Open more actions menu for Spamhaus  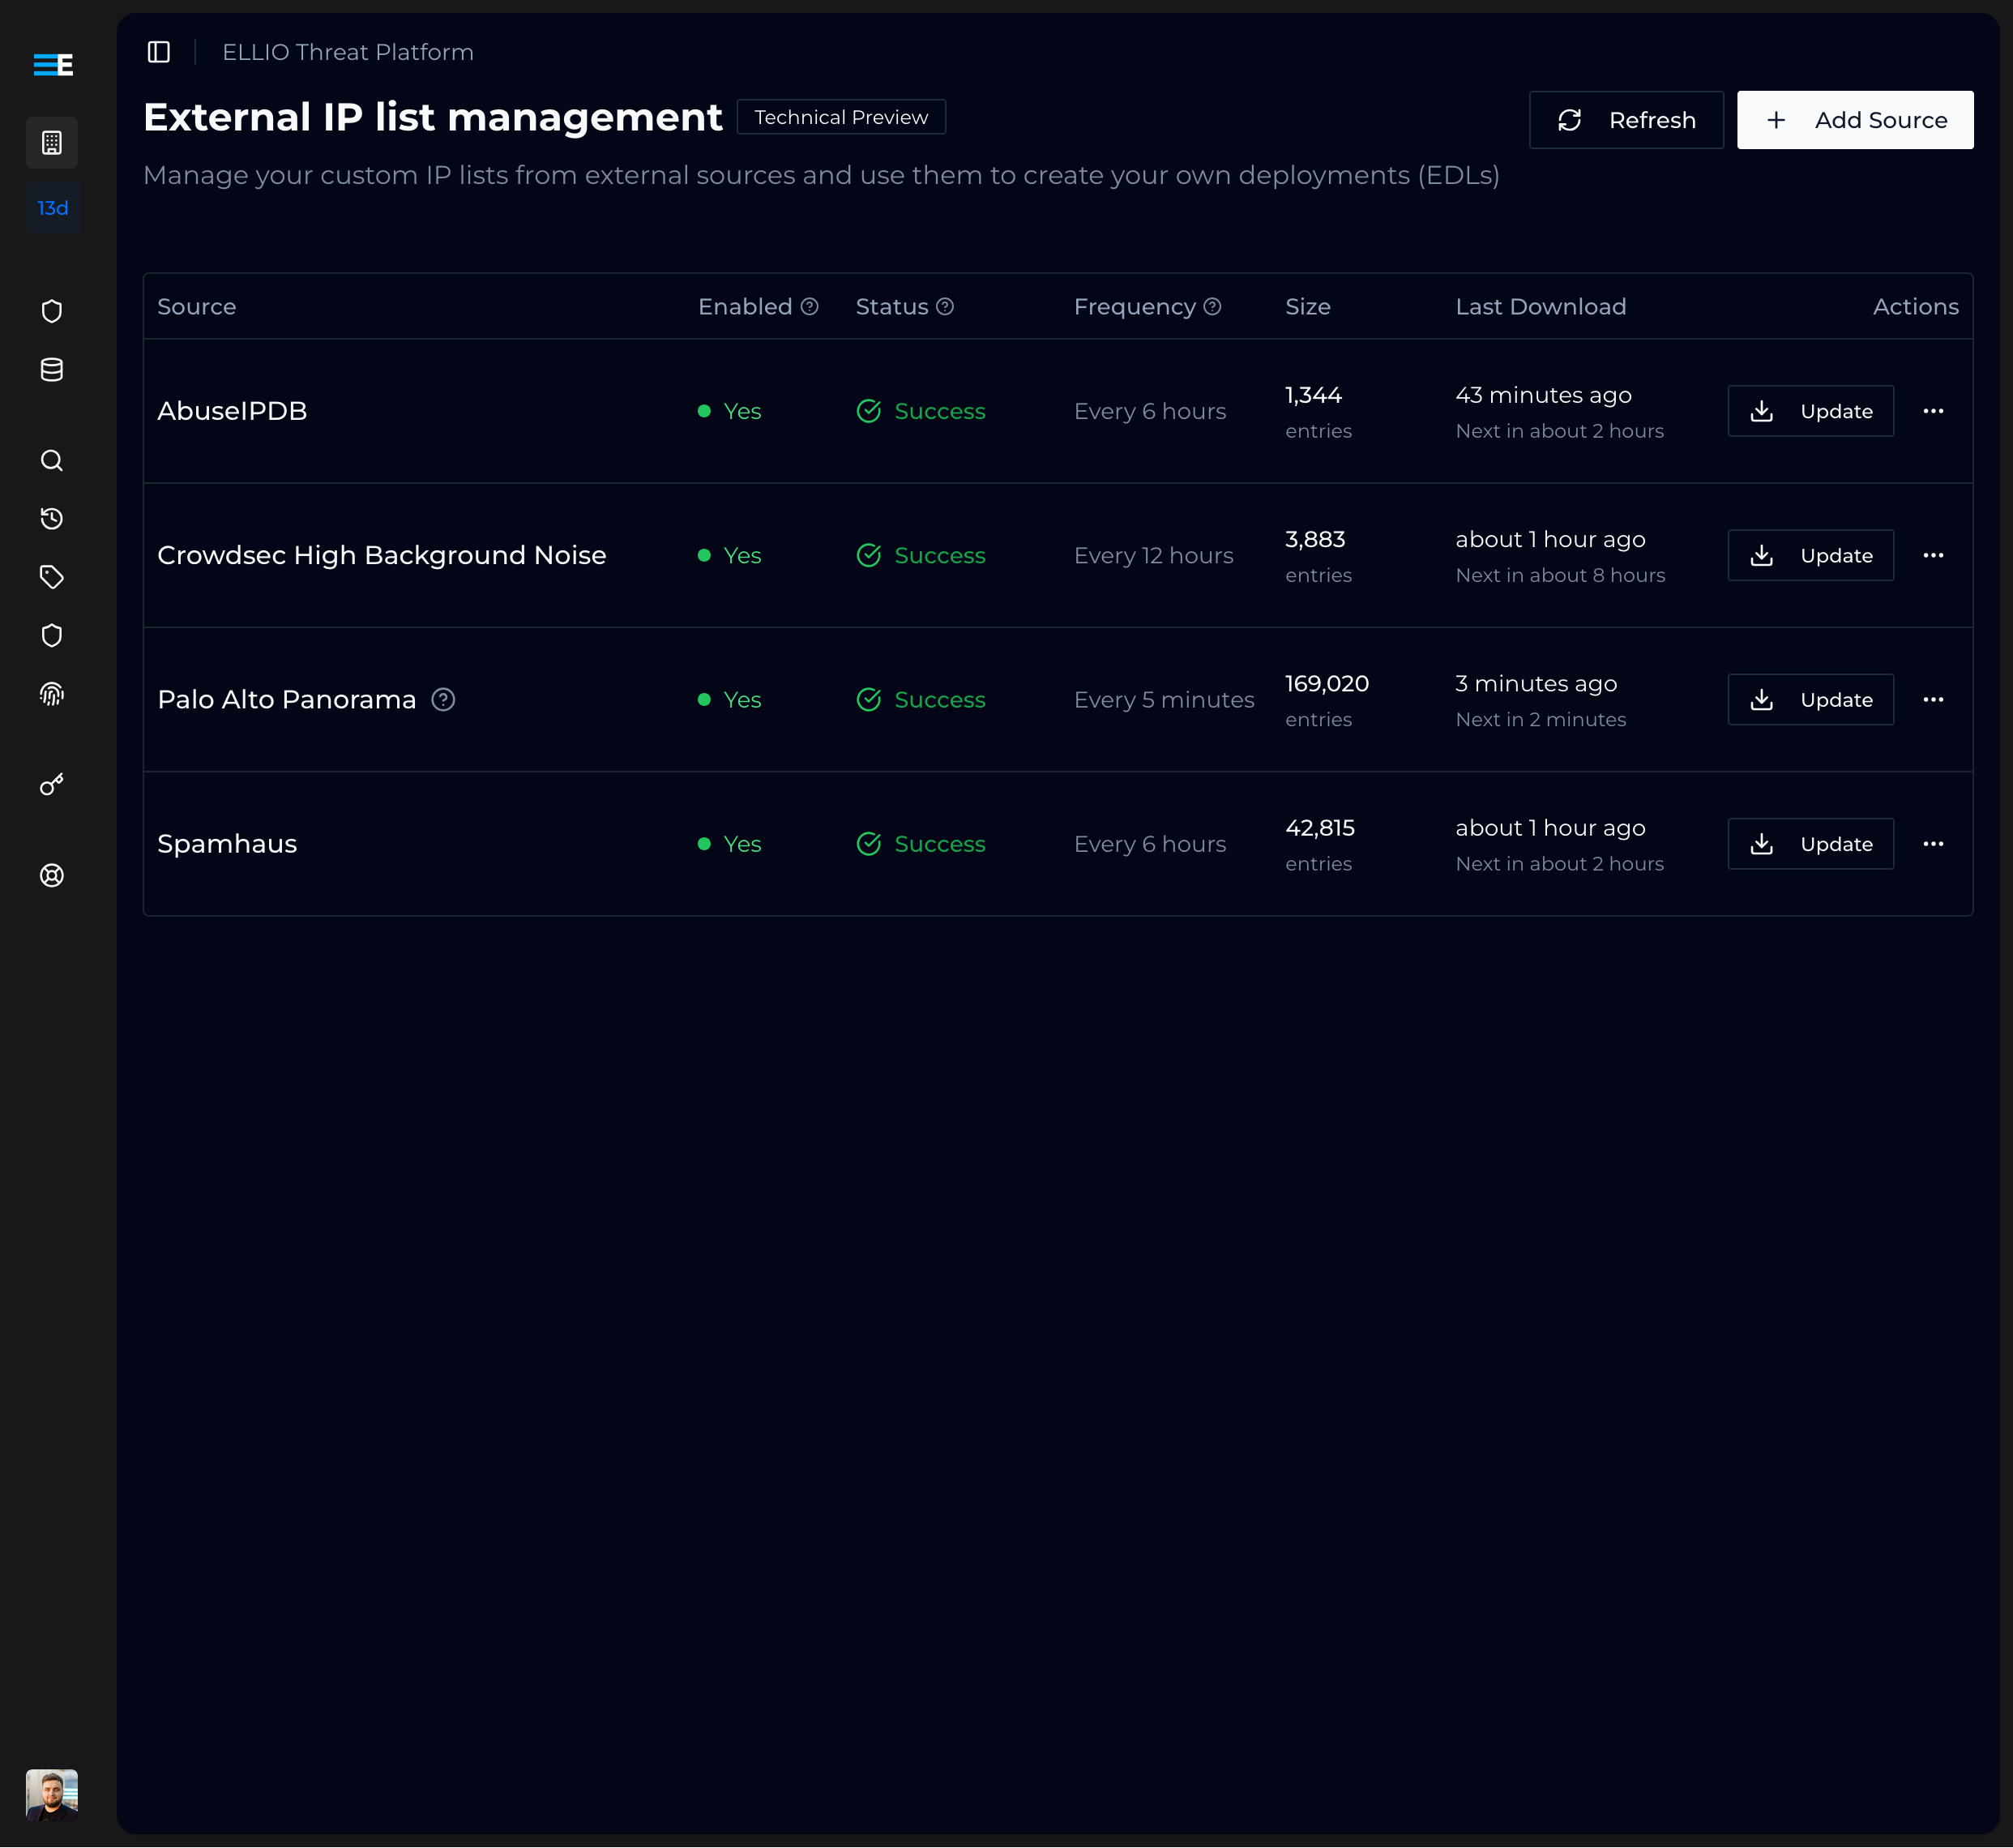pos(1933,844)
